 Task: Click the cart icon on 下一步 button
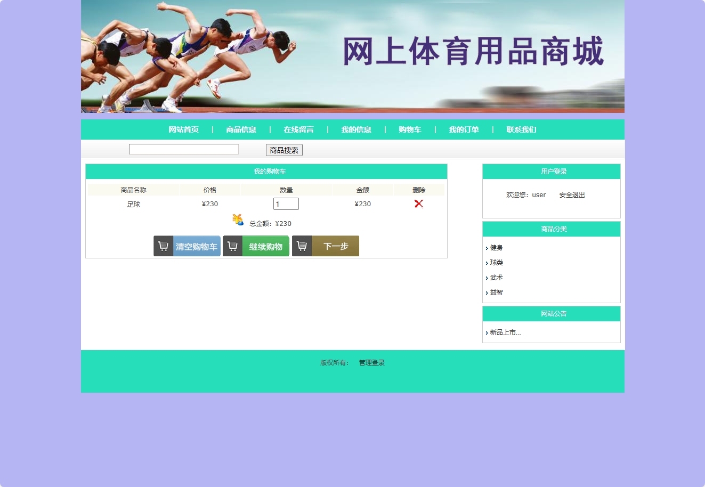click(x=302, y=246)
